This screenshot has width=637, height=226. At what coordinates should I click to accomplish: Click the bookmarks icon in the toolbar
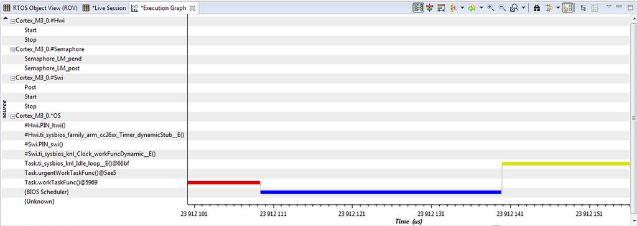click(x=453, y=7)
